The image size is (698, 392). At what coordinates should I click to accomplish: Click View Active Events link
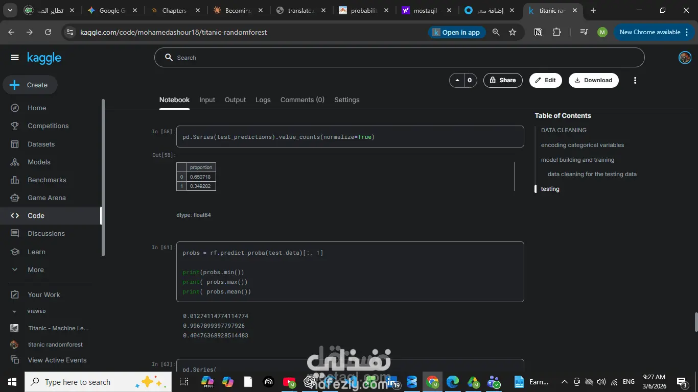click(x=57, y=360)
